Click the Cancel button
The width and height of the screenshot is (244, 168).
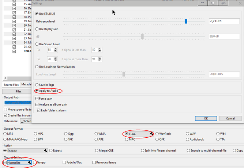[230, 118]
